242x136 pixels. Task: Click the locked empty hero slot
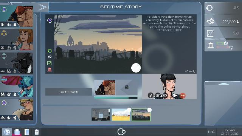[x=127, y=87]
